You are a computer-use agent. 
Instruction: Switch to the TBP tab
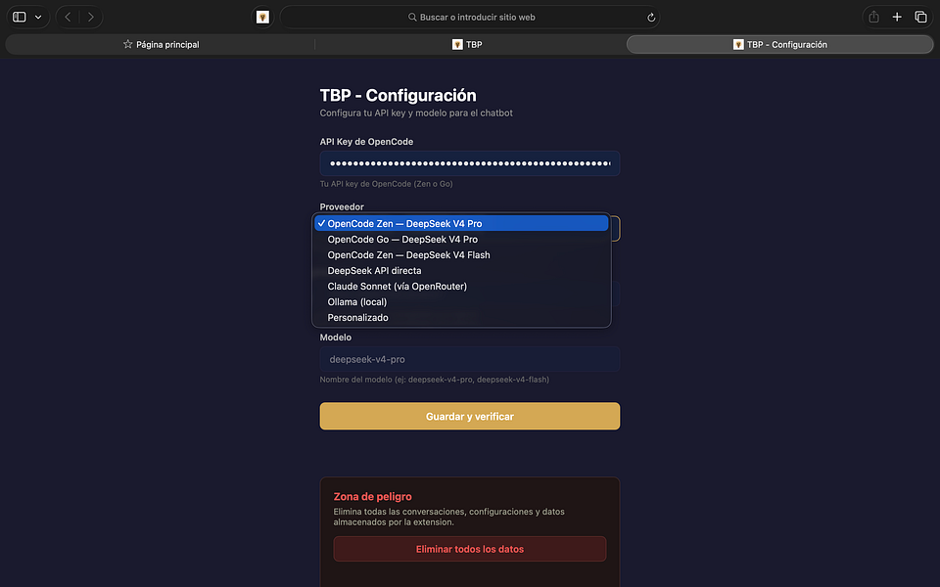click(x=467, y=44)
